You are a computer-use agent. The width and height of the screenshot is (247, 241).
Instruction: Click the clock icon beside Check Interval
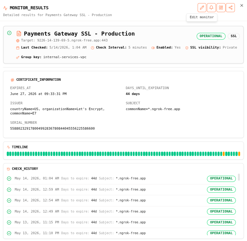[92, 48]
